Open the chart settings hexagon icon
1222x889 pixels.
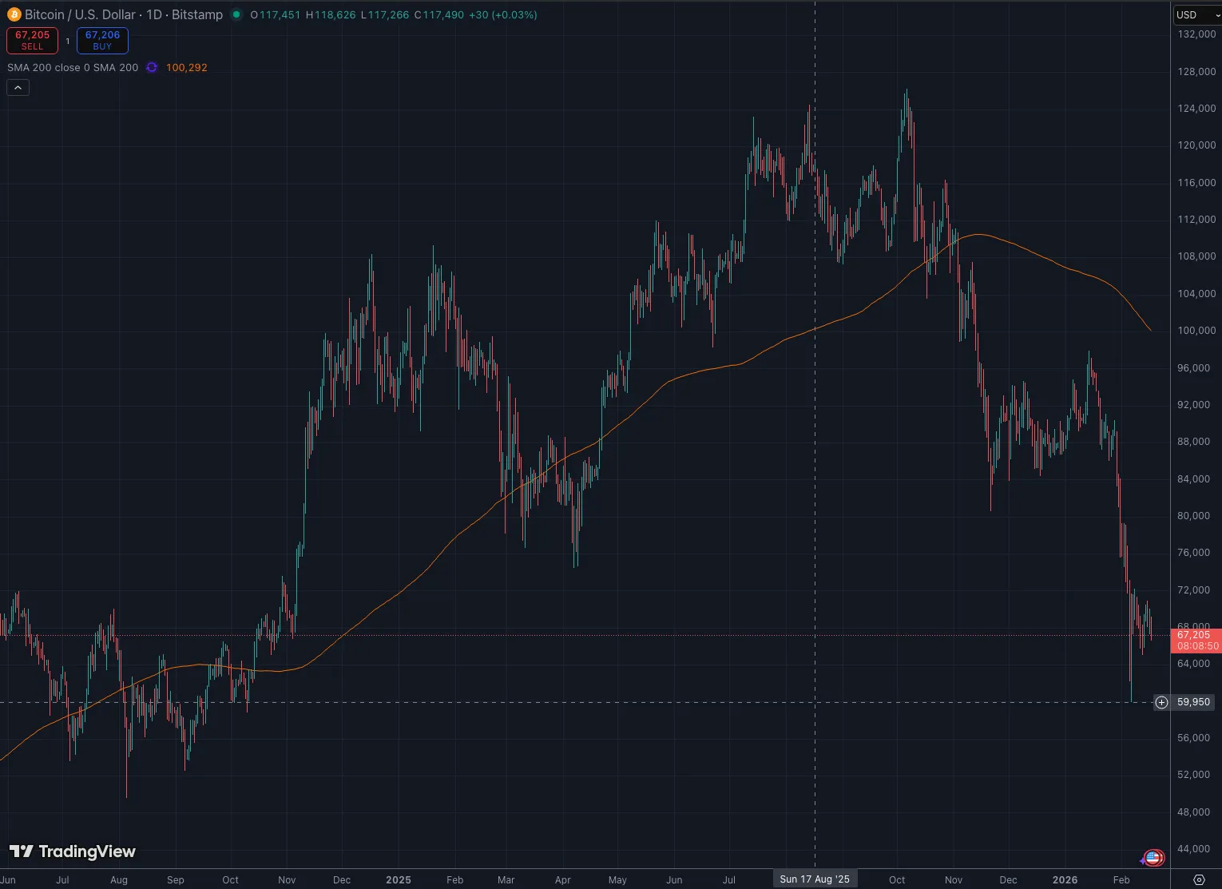coord(1198,879)
